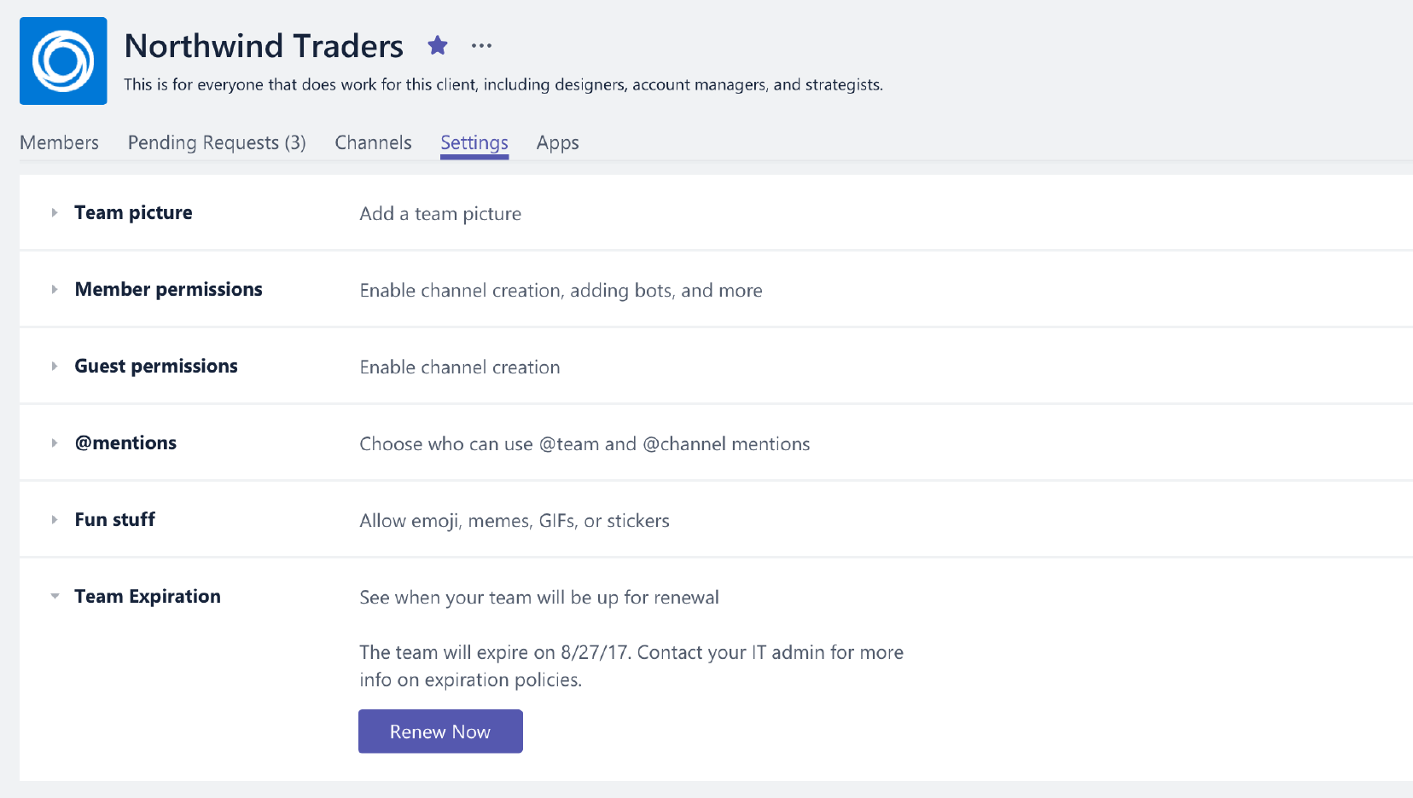Expand the Guest permissions section arrow

[x=55, y=366]
